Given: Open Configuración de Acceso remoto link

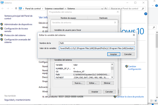Looking at the screenshot, I should click(x=16, y=30).
